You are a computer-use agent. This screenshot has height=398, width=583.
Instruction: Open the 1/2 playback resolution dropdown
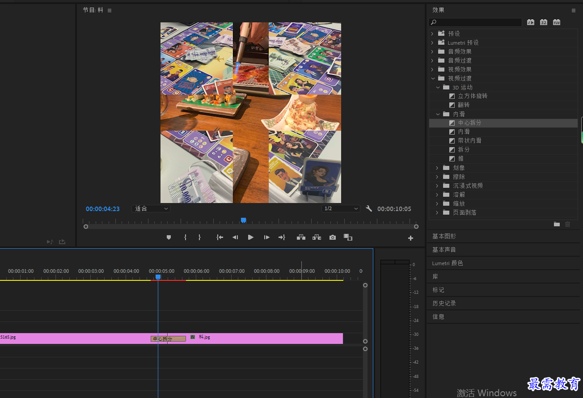(341, 208)
